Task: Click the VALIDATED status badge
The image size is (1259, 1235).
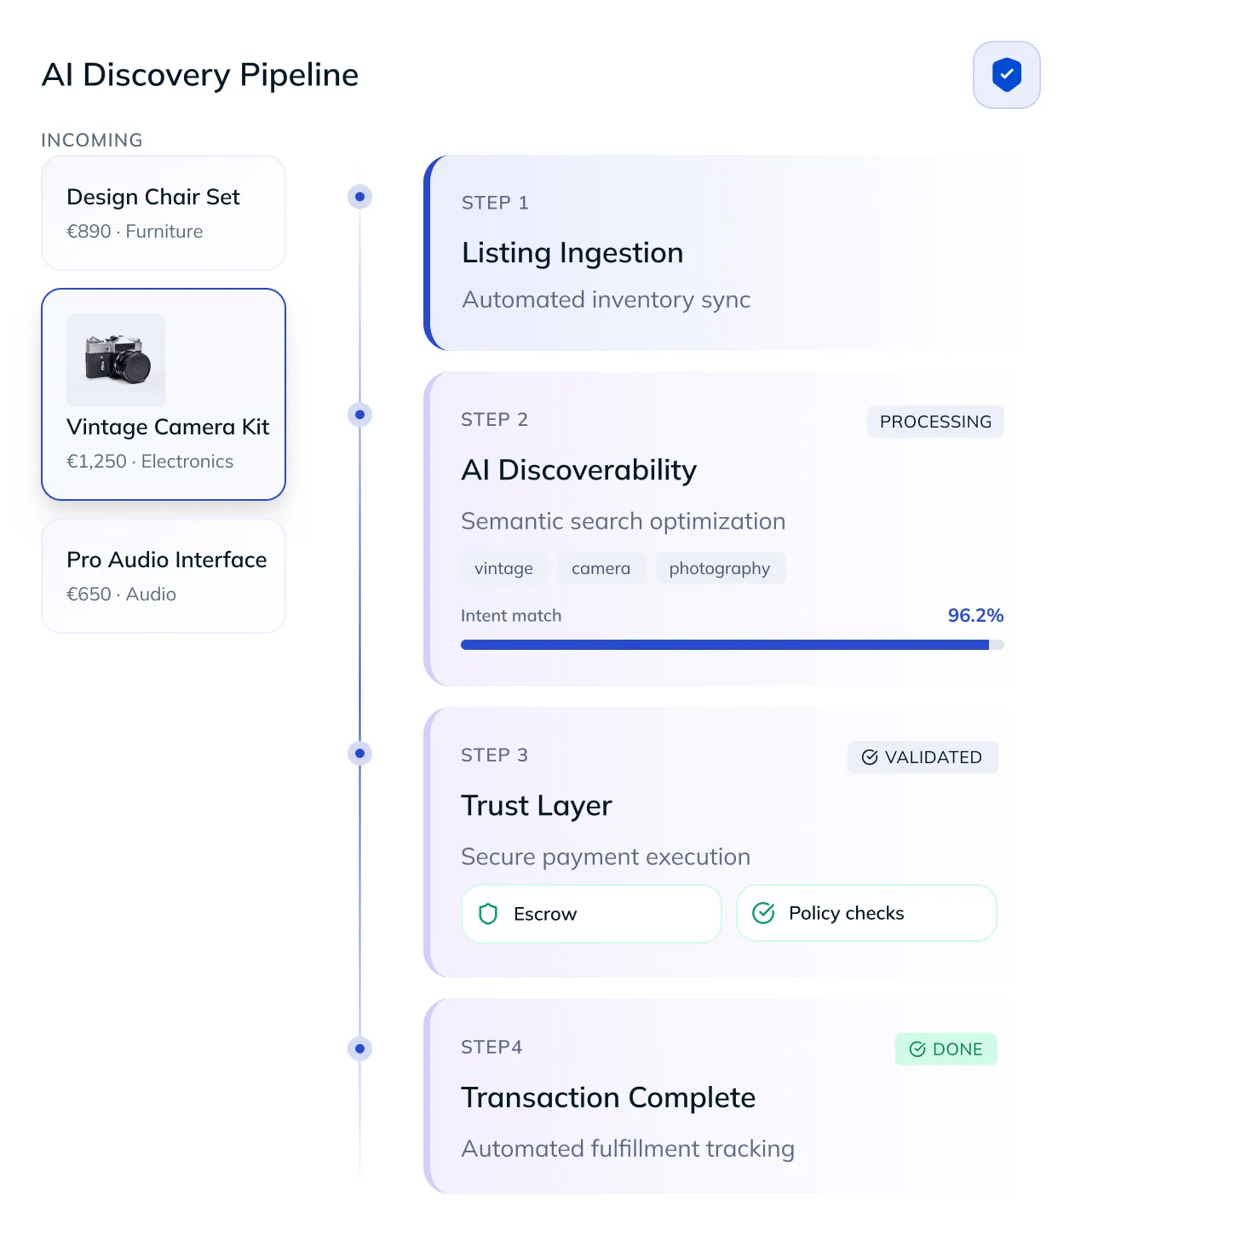Action: tap(923, 757)
